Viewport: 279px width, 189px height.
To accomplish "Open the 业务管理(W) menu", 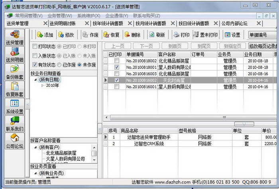I will click(60, 16).
